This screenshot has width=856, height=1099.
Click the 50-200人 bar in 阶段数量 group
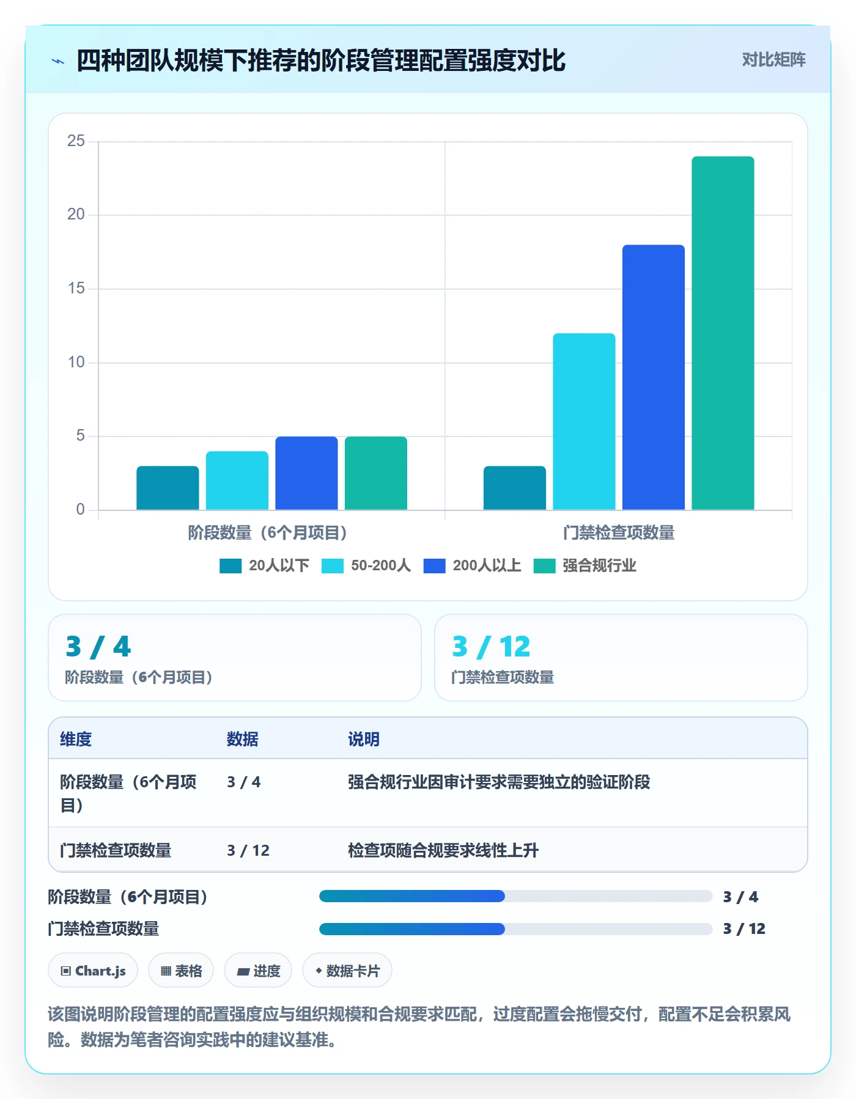(x=237, y=480)
